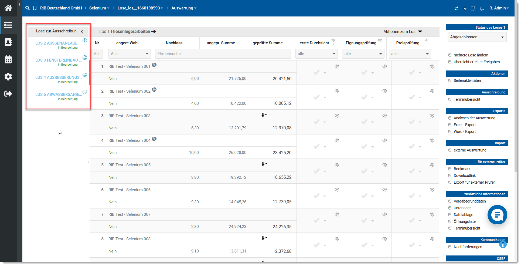Open Analysen der Auswertung
This screenshot has width=521, height=266.
(474, 118)
